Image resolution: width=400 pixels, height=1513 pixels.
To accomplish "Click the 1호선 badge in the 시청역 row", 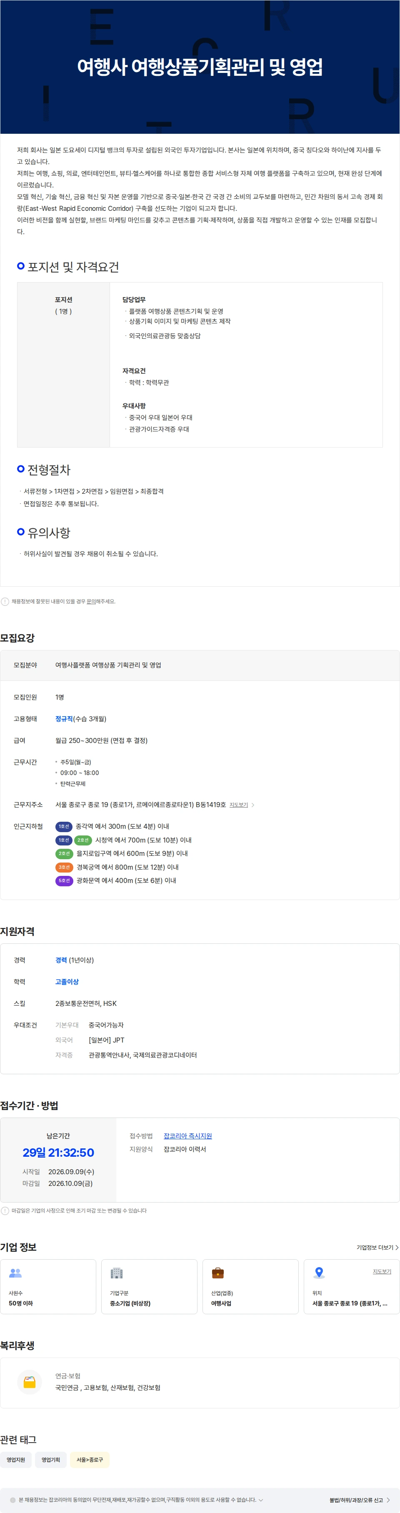I will point(63,840).
